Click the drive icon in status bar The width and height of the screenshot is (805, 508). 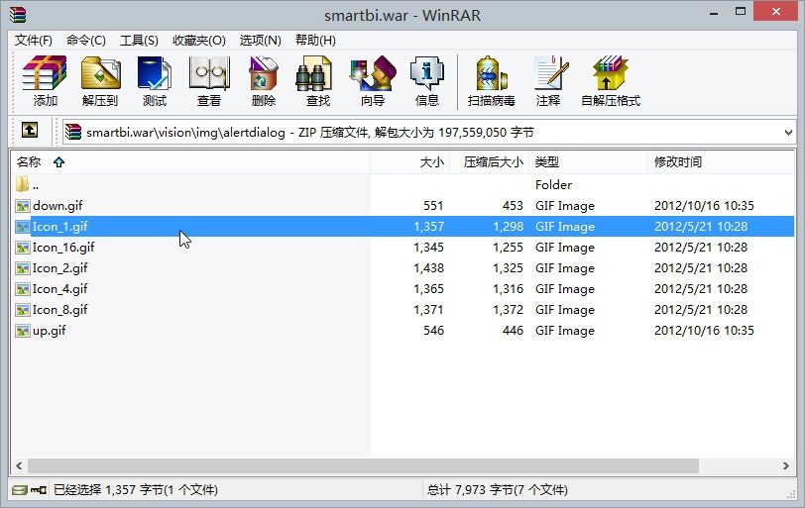tap(20, 490)
